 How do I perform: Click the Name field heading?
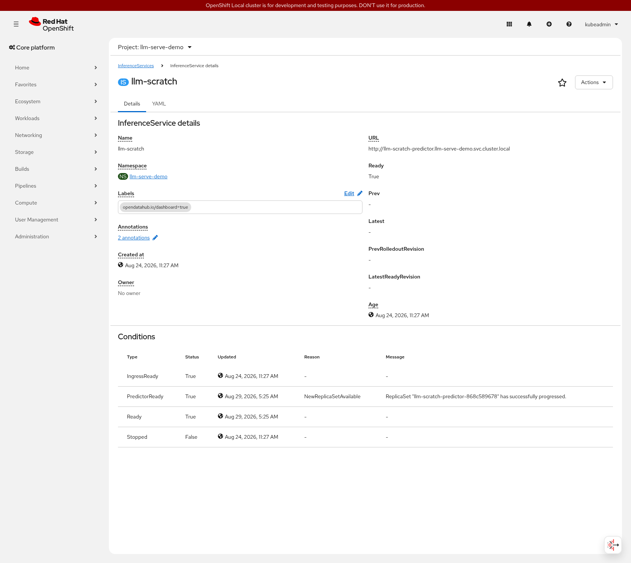point(125,138)
